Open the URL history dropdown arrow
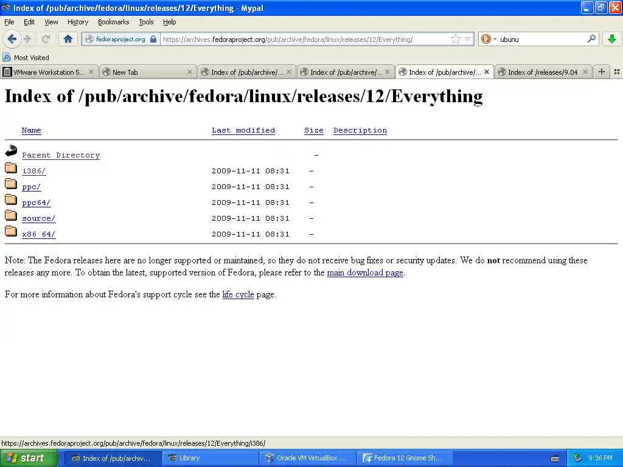Screen dimensions: 623x467 pyautogui.click(x=468, y=39)
